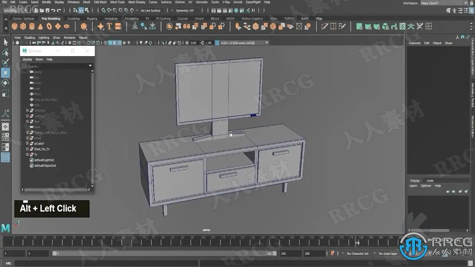475x267 pixels.
Task: Click the No Live Surface field
Action: 151,10
